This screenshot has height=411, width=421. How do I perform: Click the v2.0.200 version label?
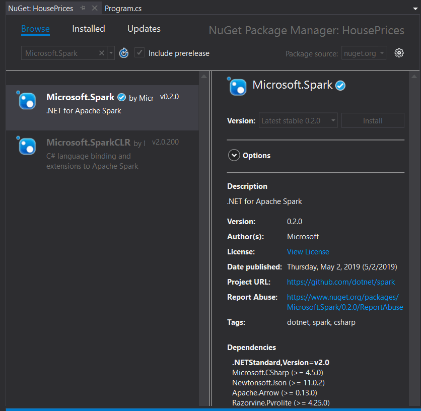click(165, 142)
